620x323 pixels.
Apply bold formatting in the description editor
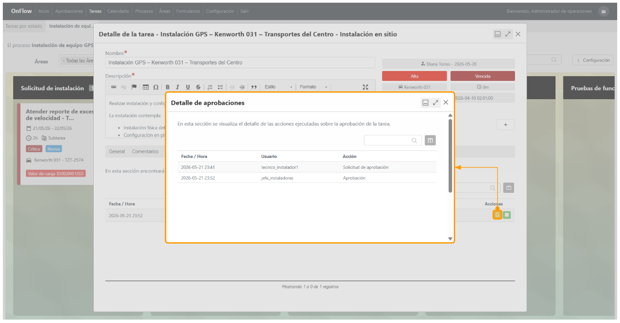168,87
